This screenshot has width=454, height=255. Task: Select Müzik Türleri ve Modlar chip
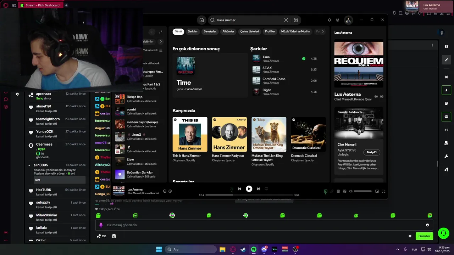(x=295, y=32)
